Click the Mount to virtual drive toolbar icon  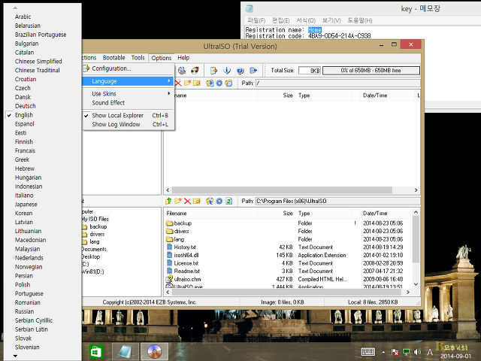[x=182, y=71]
